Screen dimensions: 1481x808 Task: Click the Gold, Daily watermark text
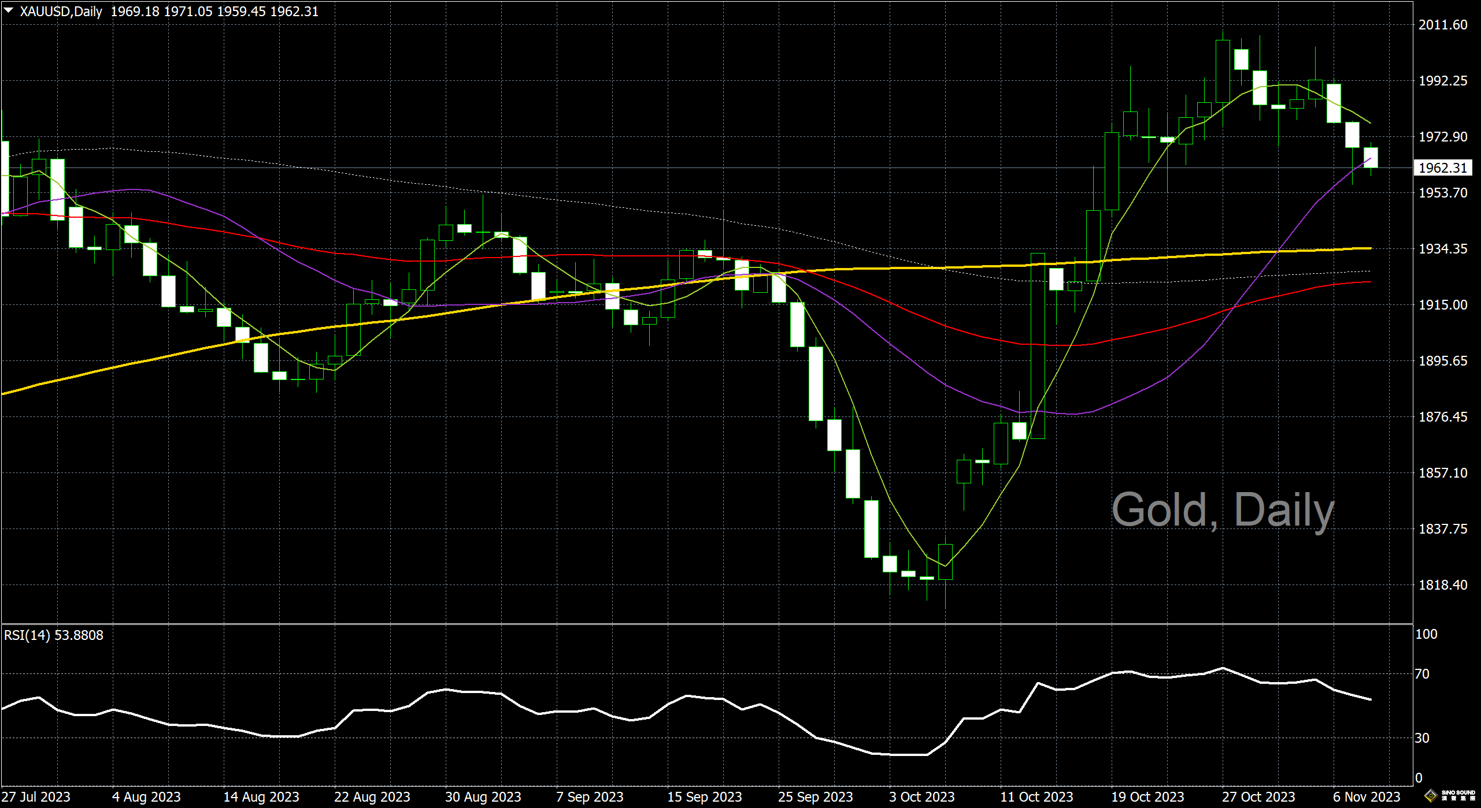tap(1222, 511)
